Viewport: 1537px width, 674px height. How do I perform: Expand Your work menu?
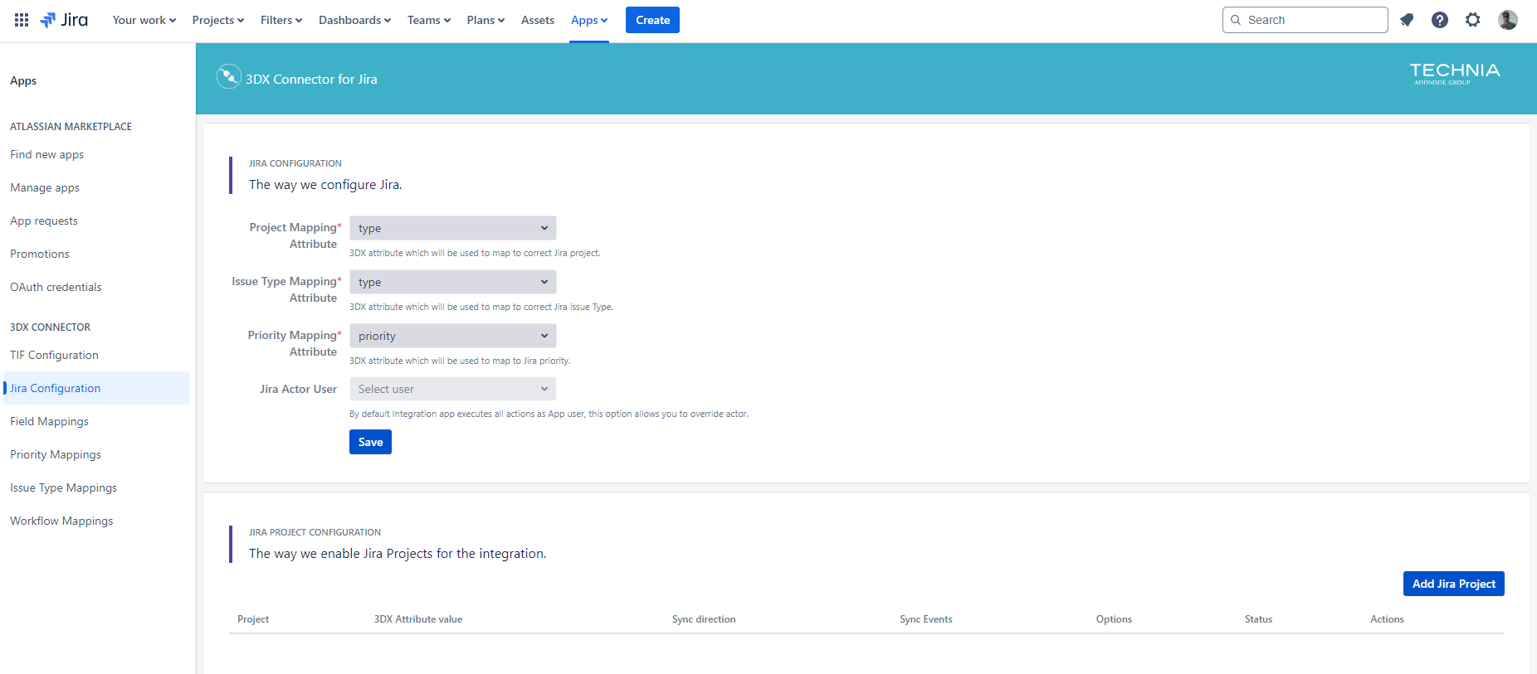(144, 20)
